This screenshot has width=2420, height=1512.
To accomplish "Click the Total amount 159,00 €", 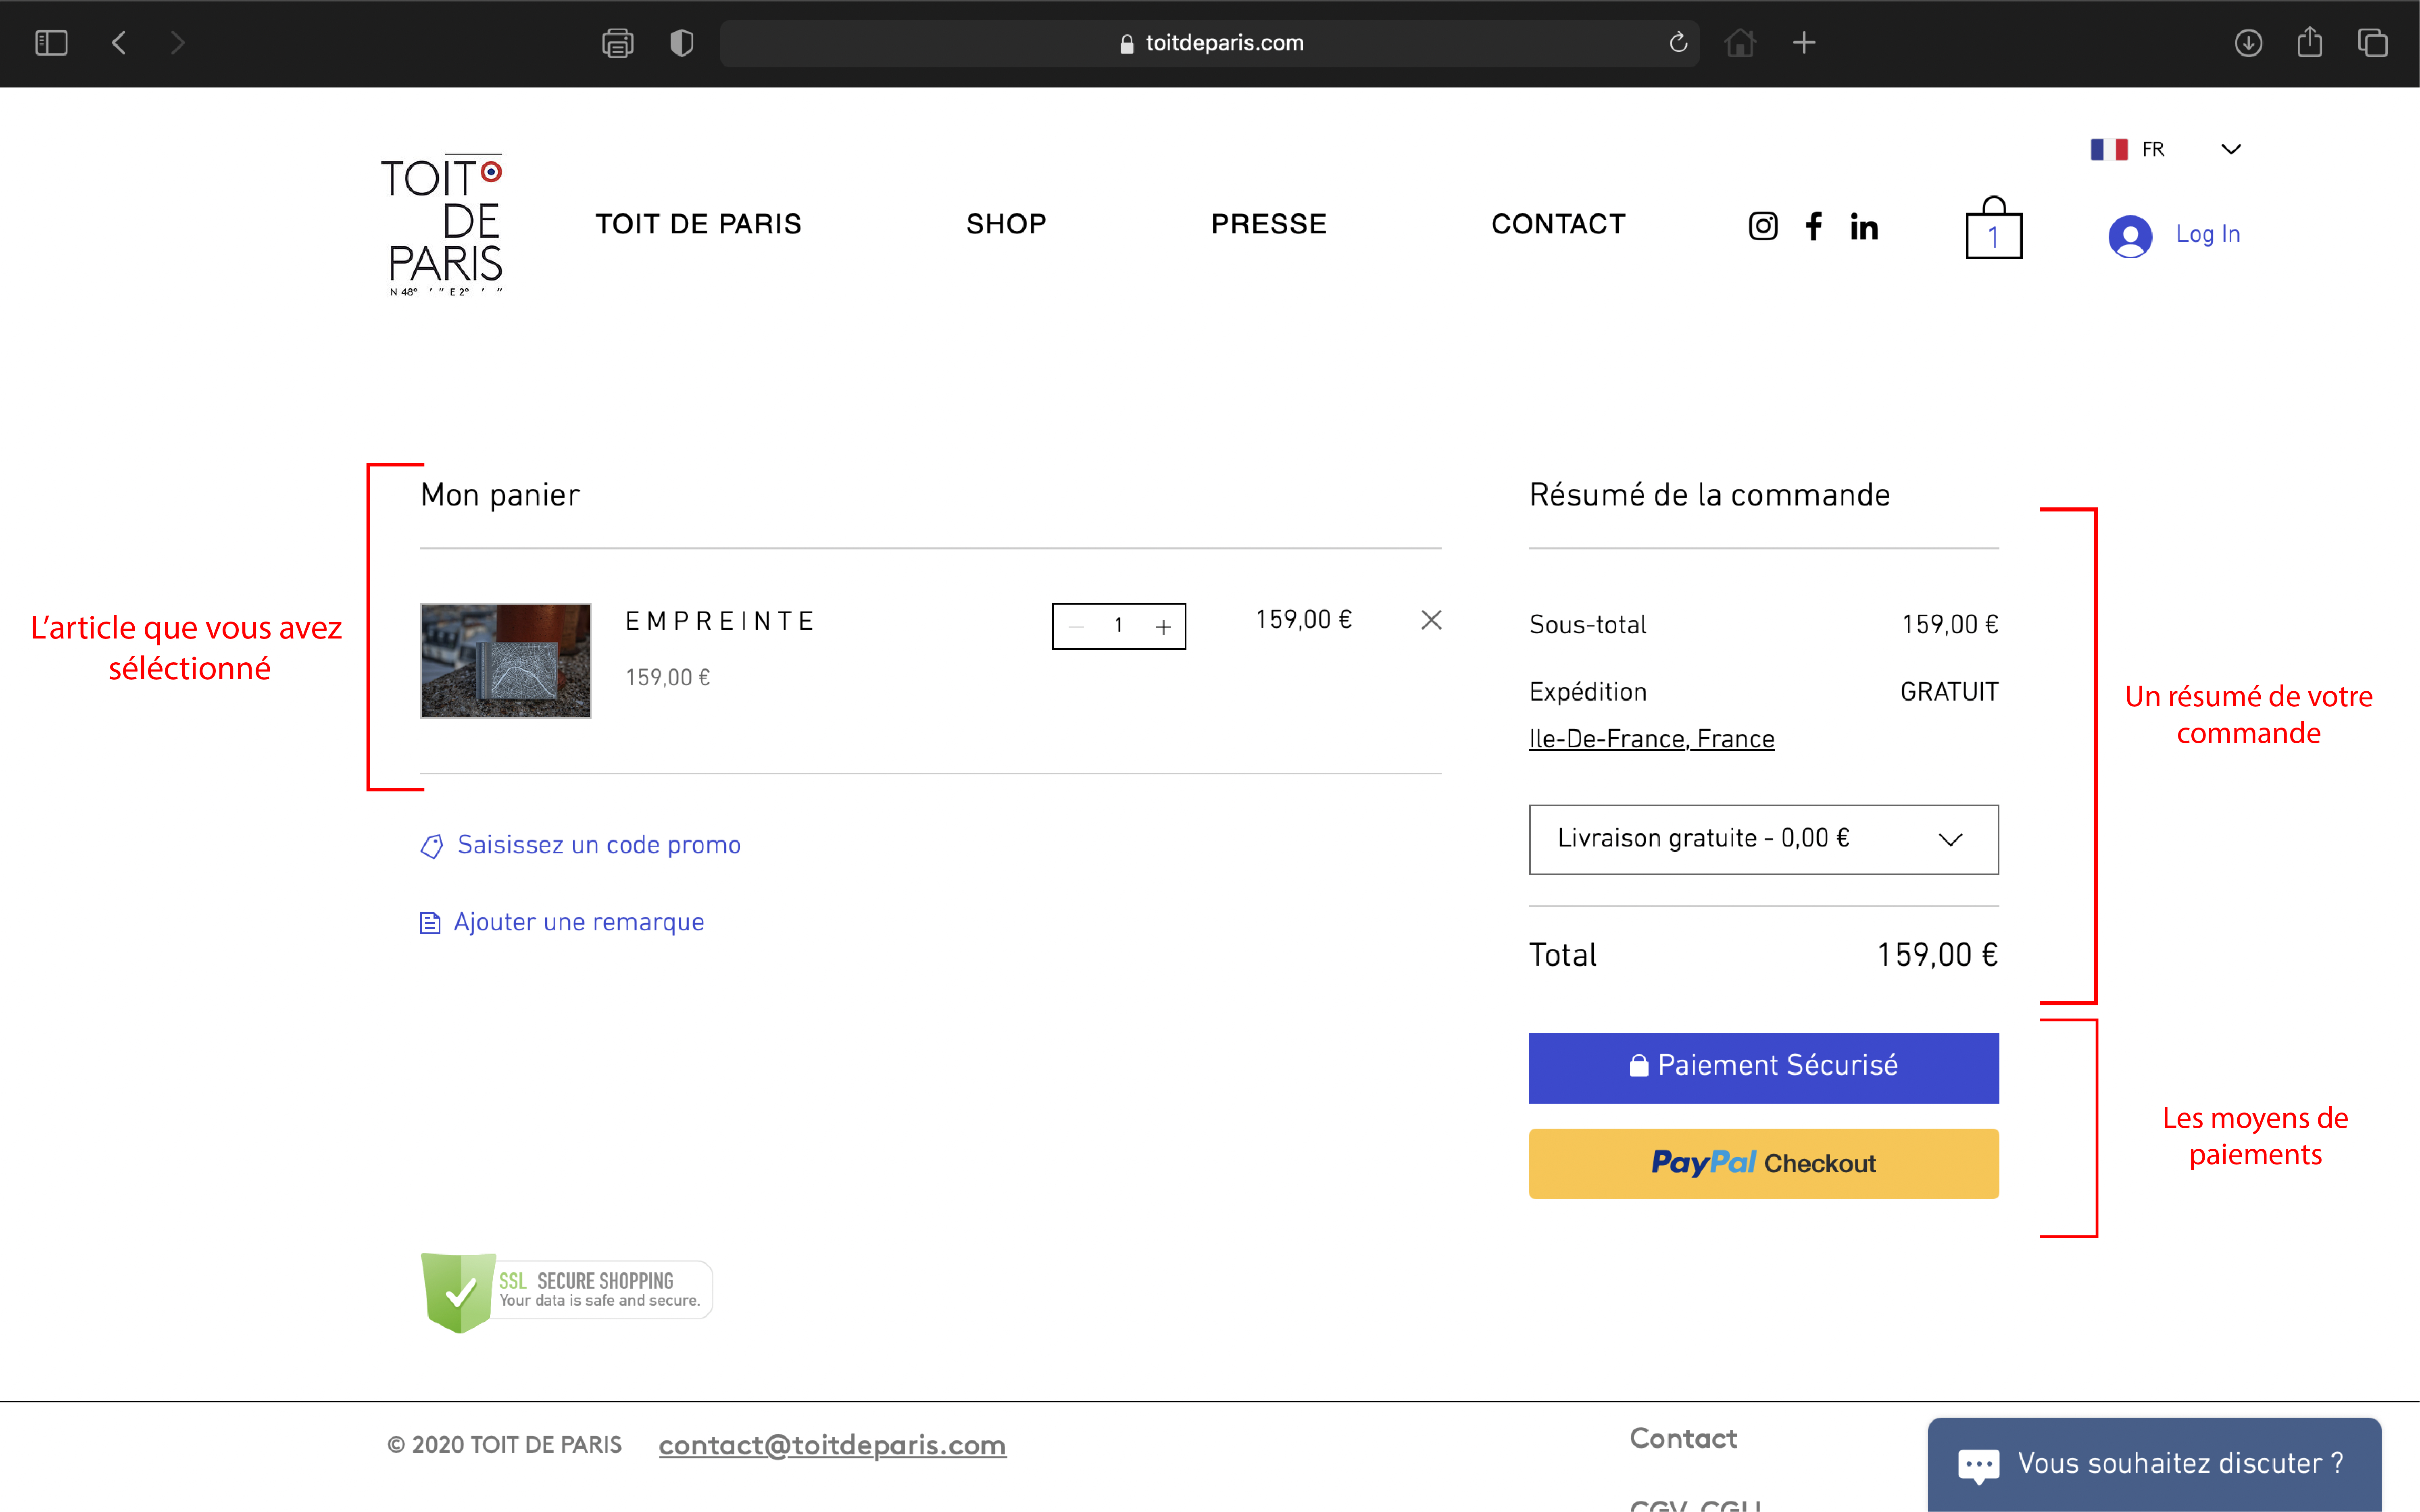I will click(1937, 955).
